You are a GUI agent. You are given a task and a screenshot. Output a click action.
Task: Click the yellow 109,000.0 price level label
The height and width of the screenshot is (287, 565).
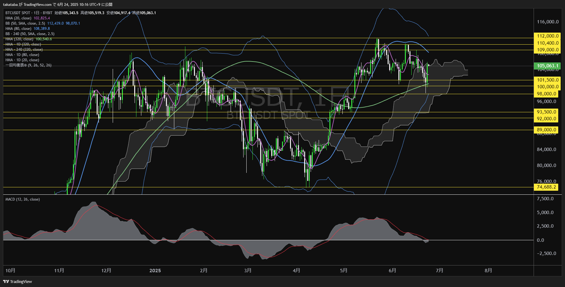pos(548,50)
